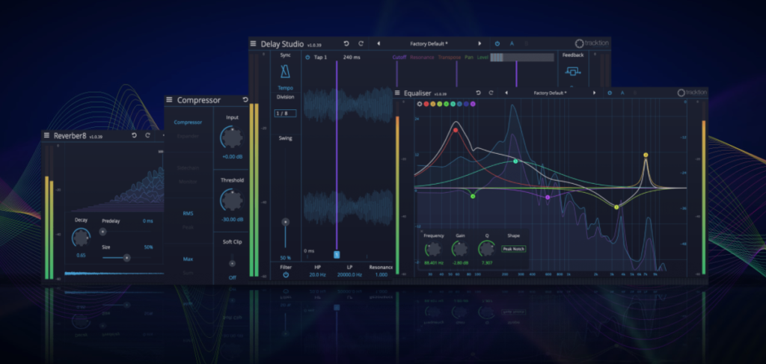Viewport: 766px width, 364px height.
Task: Enable the Monitor option
Action: pyautogui.click(x=188, y=182)
